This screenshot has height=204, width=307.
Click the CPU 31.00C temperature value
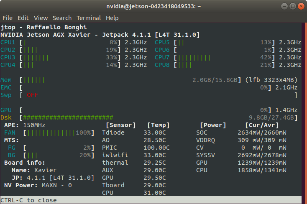click(155, 193)
